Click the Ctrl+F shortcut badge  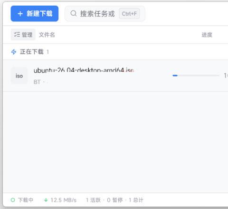pyautogui.click(x=129, y=14)
